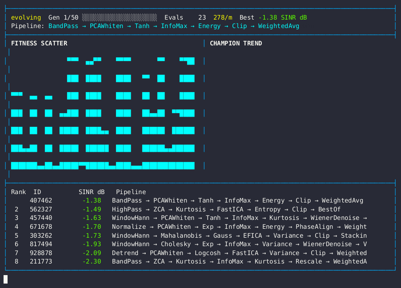The width and height of the screenshot is (401, 288).
Task: Click the -1.70 SINR value
Action: click(92, 227)
